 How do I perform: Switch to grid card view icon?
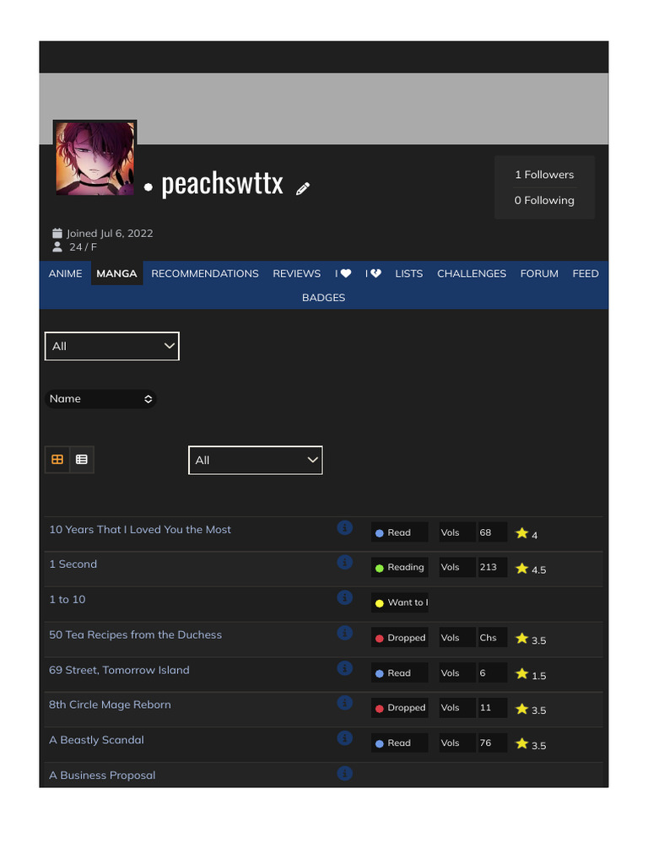coord(57,459)
